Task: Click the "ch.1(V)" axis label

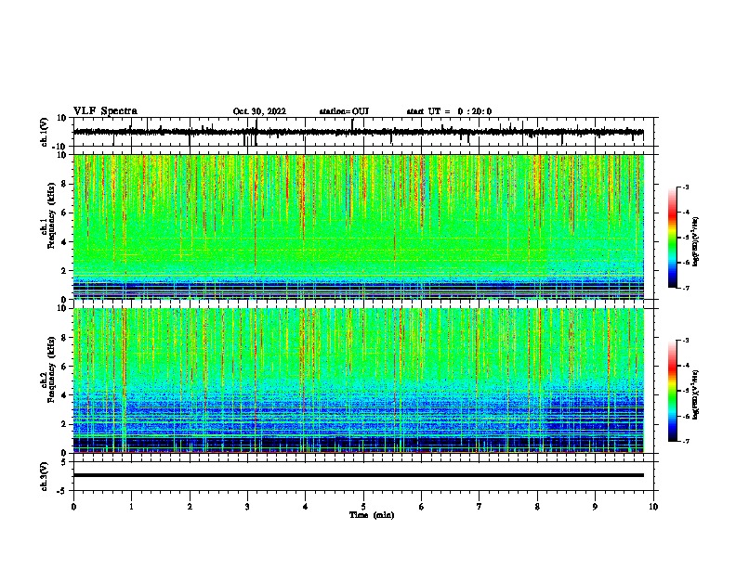Action: pos(45,132)
